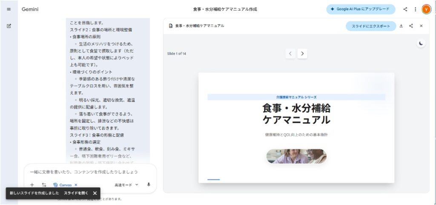Open the tools settings icon in prompt box
Viewport: 436px width, 205px height.
click(x=44, y=185)
